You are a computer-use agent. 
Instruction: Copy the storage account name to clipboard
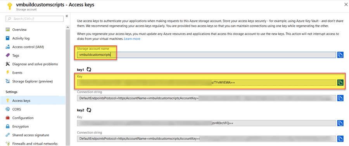340,55
